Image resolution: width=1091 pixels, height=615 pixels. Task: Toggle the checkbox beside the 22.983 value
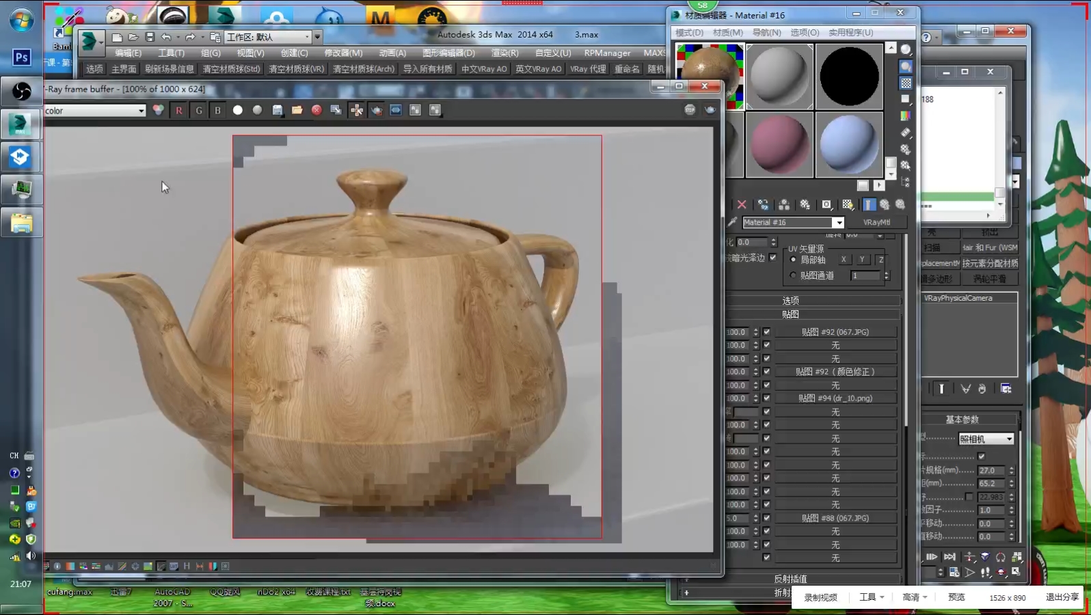(x=969, y=497)
